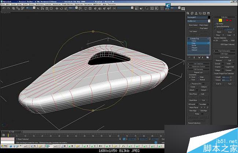Select Edge level in modifier stack
This screenshot has height=153, width=238.
[194, 43]
